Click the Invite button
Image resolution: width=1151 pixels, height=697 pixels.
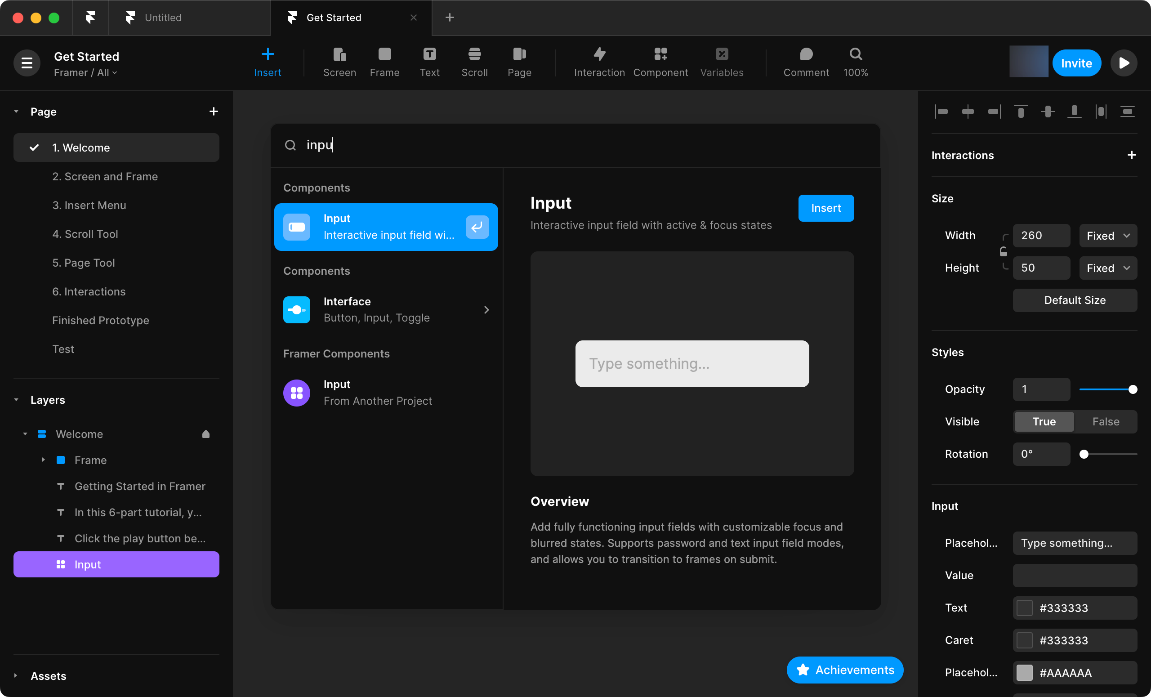pyautogui.click(x=1076, y=63)
